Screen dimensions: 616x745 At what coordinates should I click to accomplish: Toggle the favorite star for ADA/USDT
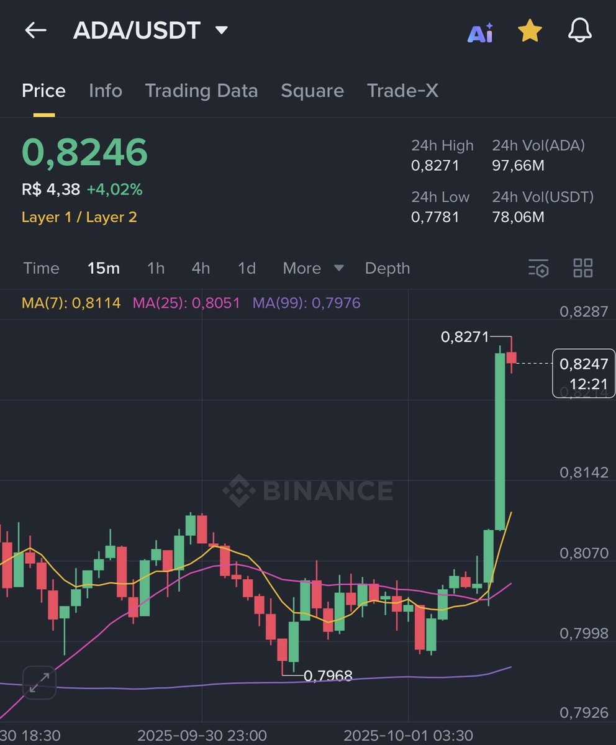click(530, 30)
